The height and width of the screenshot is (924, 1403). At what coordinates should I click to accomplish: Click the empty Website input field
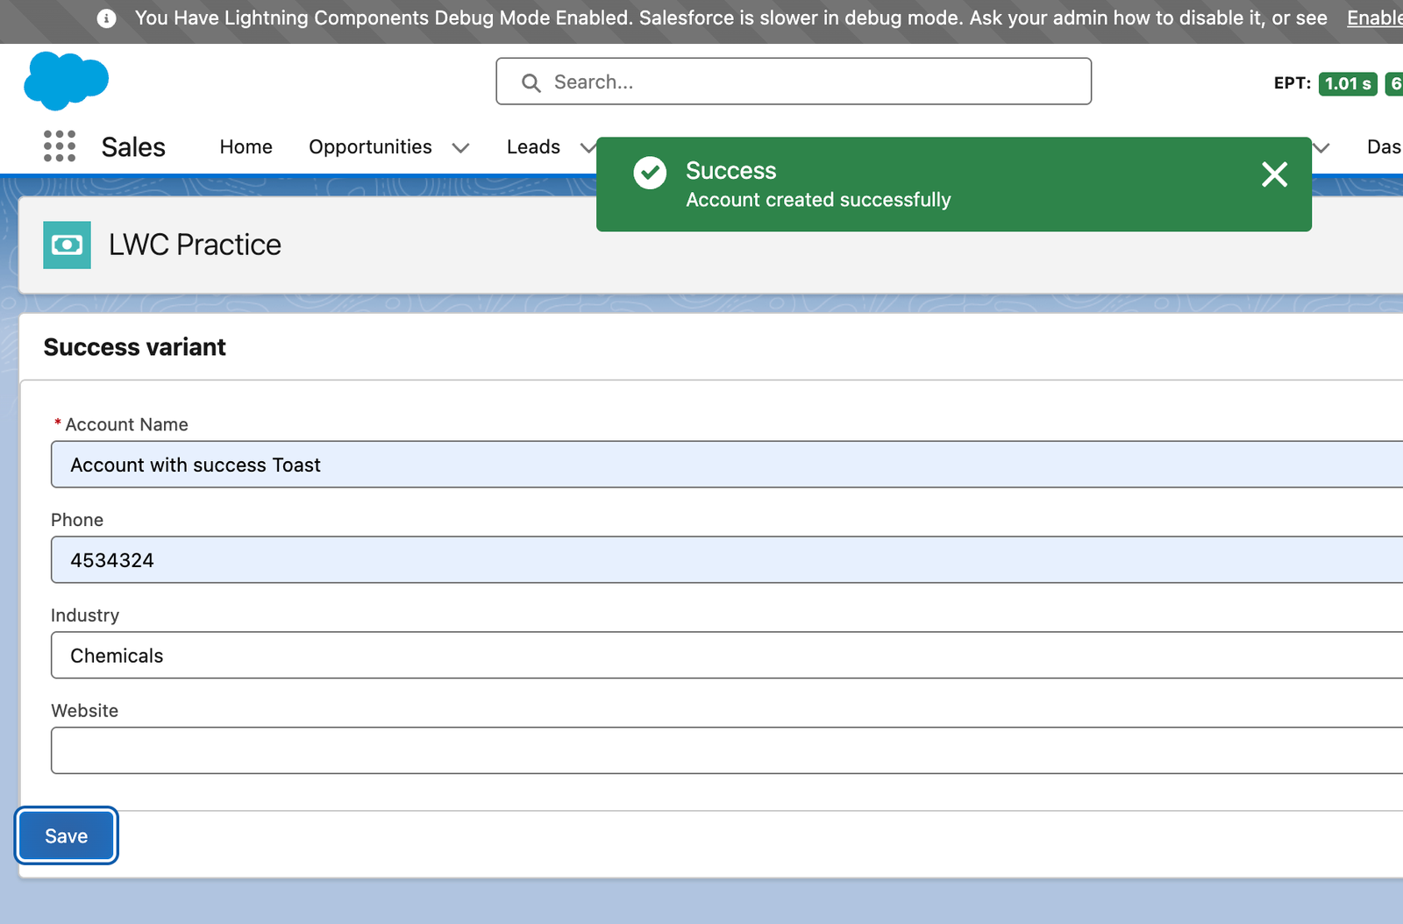tap(727, 750)
